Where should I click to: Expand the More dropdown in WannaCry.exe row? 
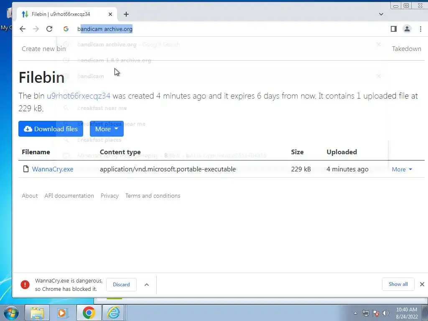click(402, 170)
